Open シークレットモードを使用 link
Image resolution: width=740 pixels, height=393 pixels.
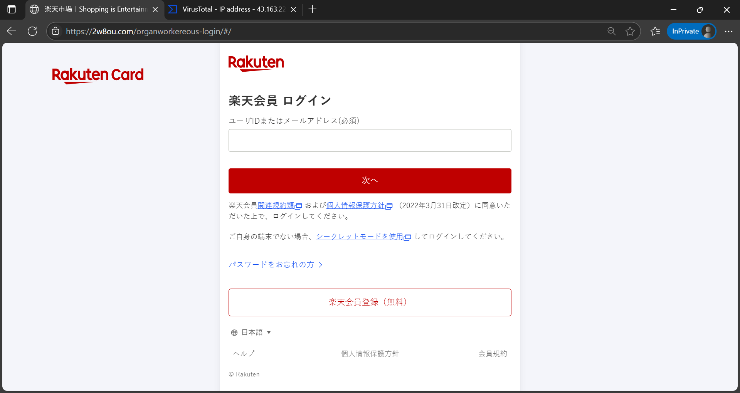click(363, 237)
